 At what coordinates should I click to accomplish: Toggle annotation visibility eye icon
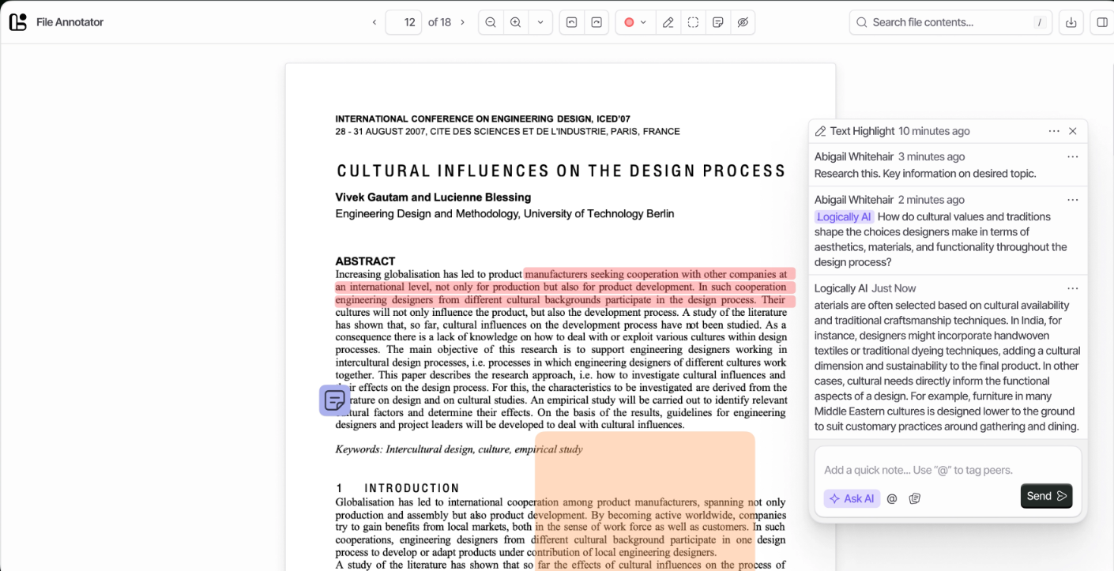(x=743, y=22)
